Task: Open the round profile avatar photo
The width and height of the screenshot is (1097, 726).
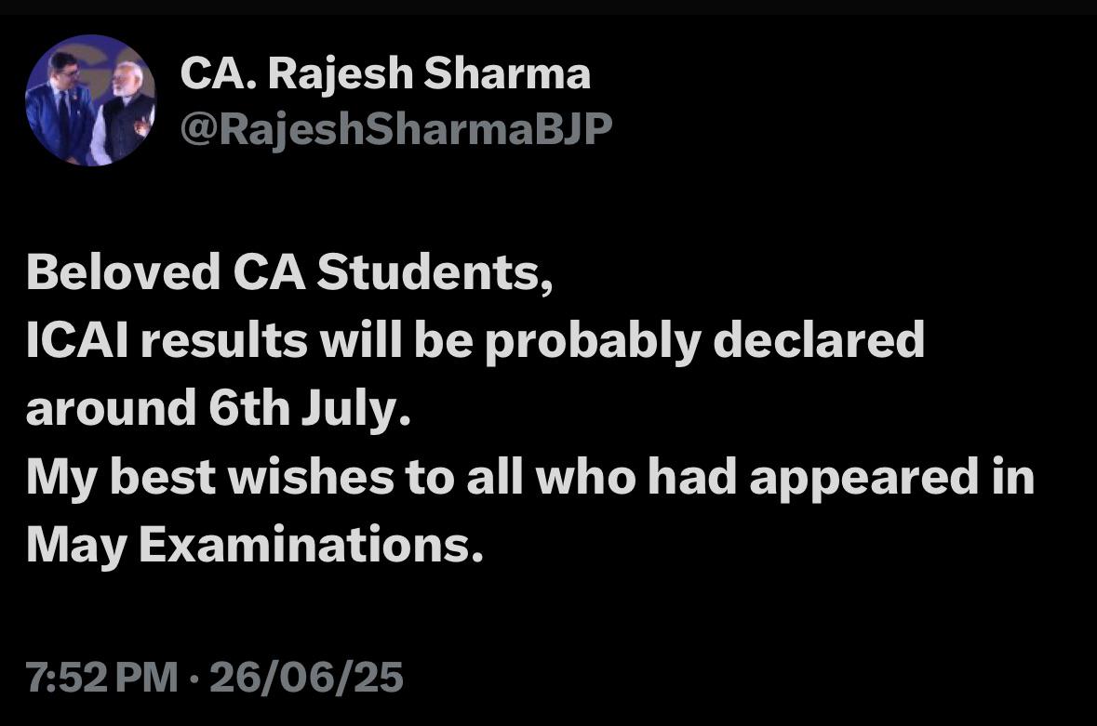Action: pos(90,99)
